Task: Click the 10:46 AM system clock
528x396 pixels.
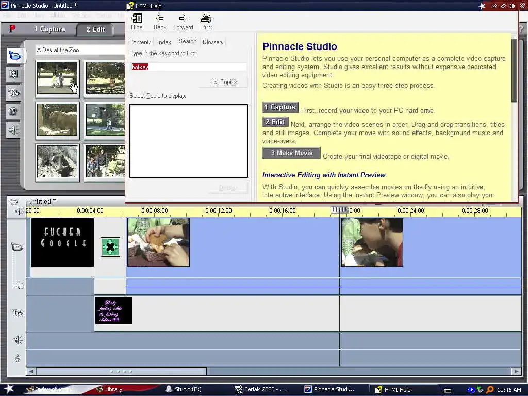Action: tap(509, 390)
